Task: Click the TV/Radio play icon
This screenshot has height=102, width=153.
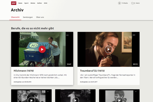Action: coord(119,3)
